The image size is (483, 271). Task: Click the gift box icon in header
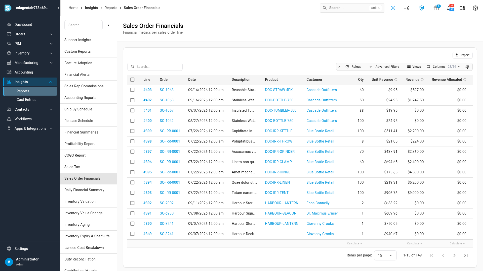(436, 8)
